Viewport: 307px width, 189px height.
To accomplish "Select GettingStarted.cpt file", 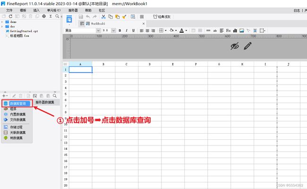I will coord(22,31).
